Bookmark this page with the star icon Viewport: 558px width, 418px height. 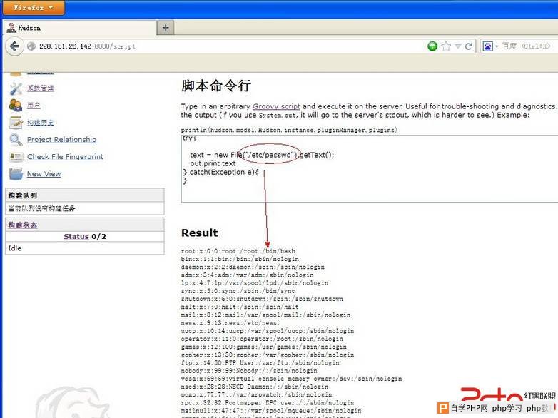click(x=446, y=46)
